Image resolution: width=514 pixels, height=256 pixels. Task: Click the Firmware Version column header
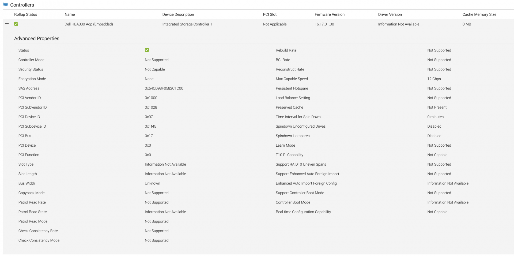click(x=330, y=14)
